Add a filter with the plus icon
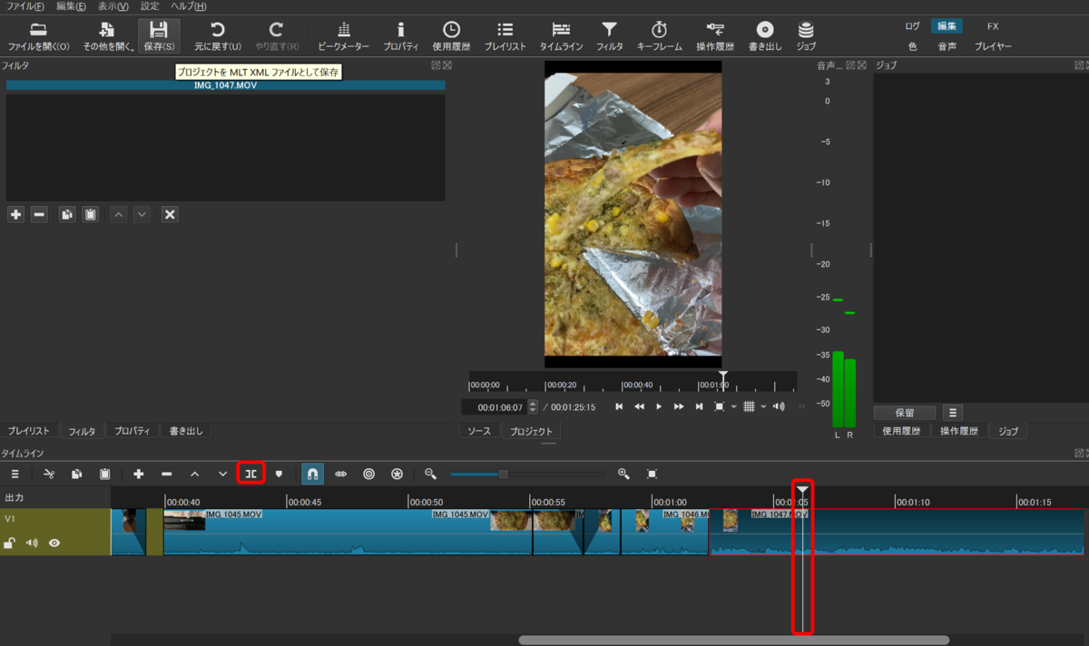The width and height of the screenshot is (1089, 646). [15, 214]
